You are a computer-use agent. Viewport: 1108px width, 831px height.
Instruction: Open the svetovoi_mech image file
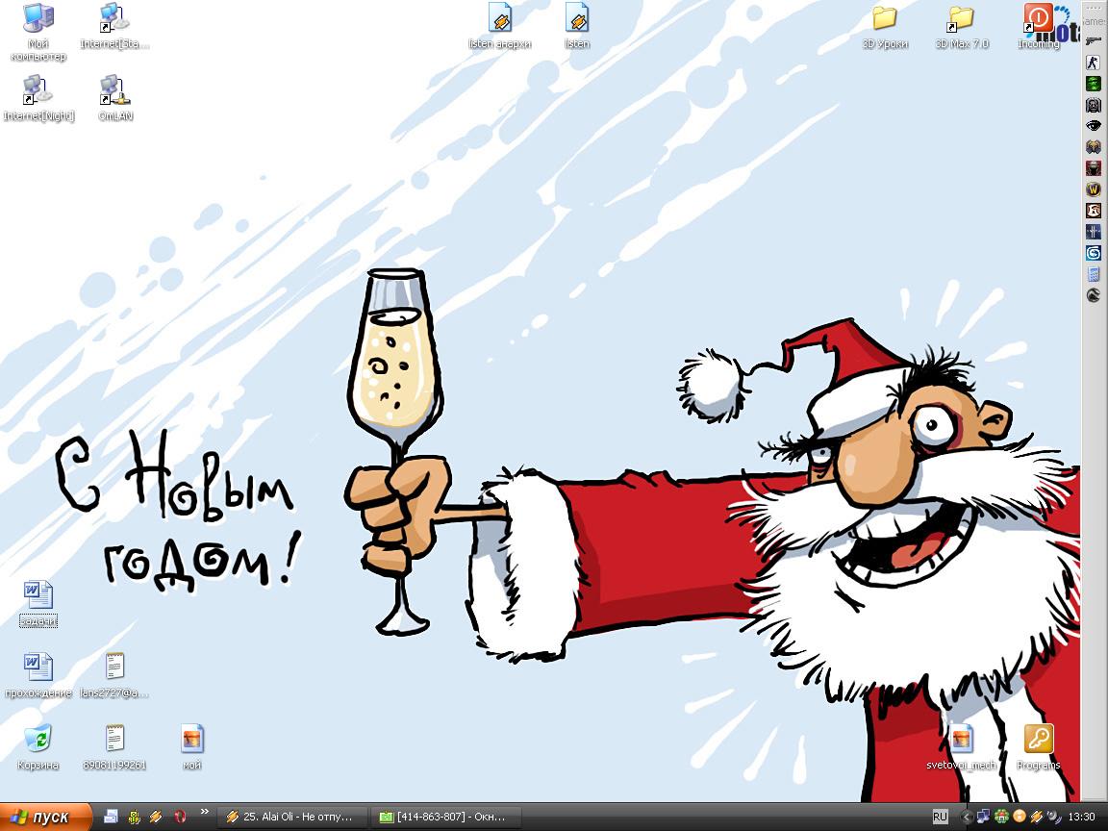[962, 747]
